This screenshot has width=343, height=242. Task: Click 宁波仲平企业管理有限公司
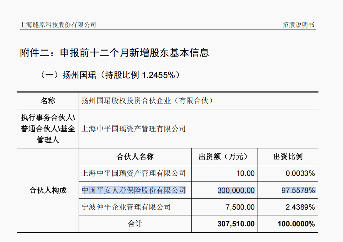point(126,207)
